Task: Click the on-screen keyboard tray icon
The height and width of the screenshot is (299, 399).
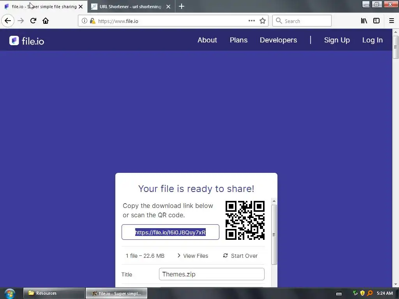Action: (339, 294)
